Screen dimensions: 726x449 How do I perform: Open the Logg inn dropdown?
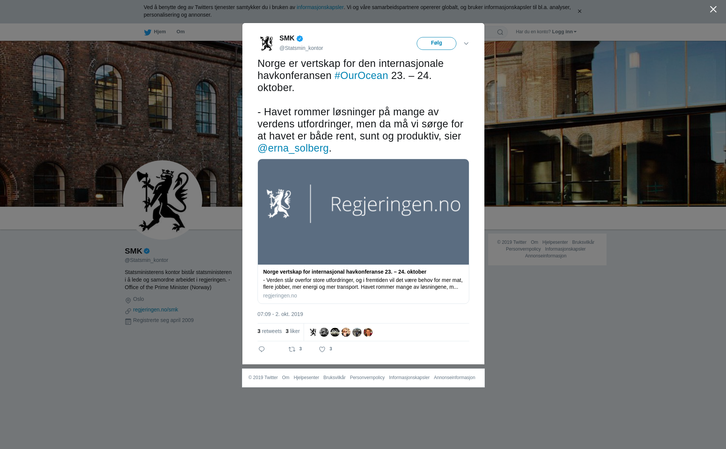point(564,32)
